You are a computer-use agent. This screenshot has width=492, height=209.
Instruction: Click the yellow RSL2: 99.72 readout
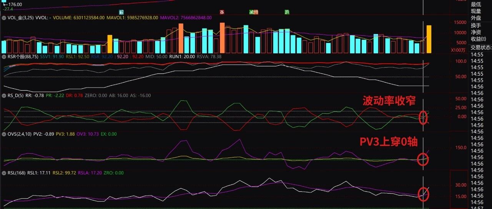tap(64, 173)
